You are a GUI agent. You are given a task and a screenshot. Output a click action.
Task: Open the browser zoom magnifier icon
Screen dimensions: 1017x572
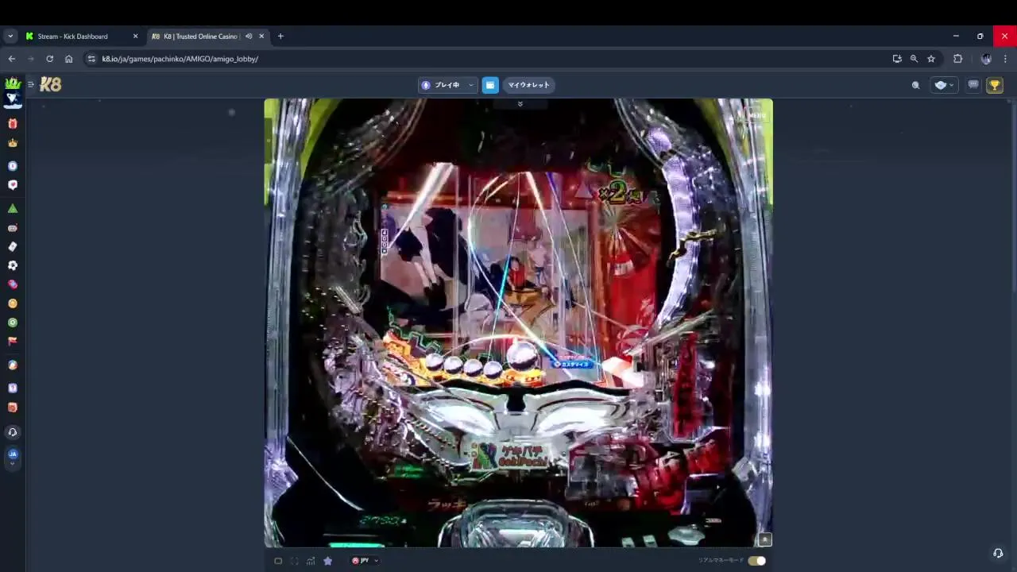point(914,59)
